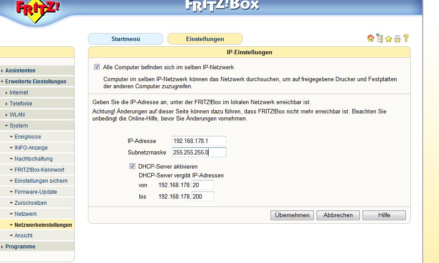Select Netzwerkeinstellungen in sidebar

click(x=43, y=225)
